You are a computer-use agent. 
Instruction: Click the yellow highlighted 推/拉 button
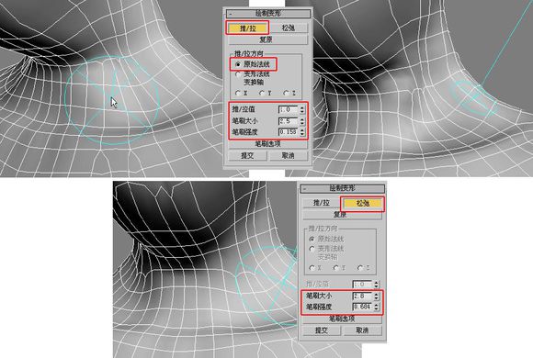coord(247,28)
